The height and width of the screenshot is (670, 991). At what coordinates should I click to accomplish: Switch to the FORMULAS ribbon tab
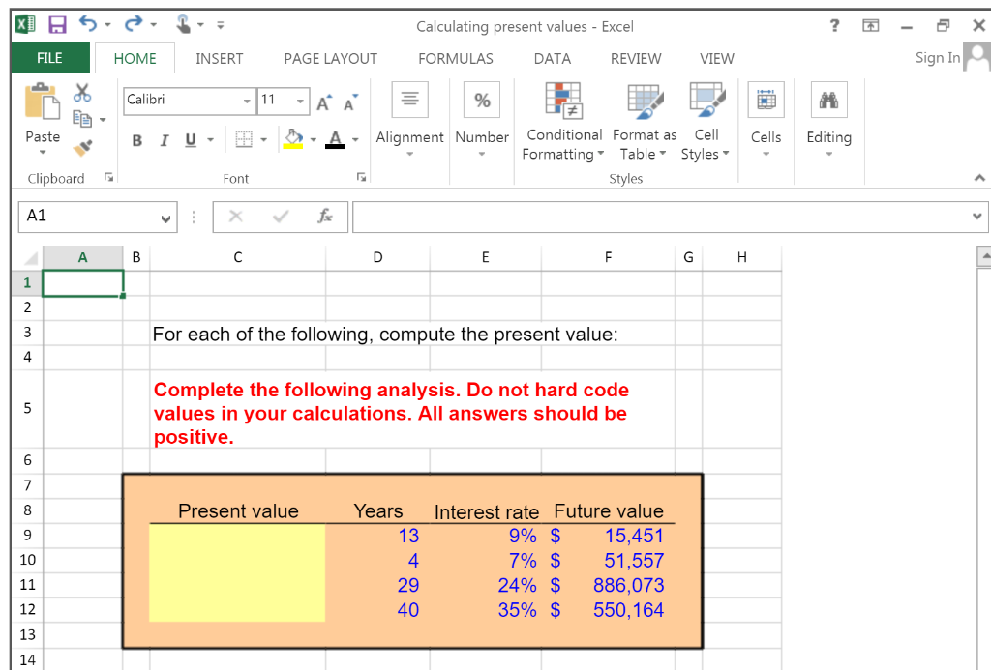[455, 58]
